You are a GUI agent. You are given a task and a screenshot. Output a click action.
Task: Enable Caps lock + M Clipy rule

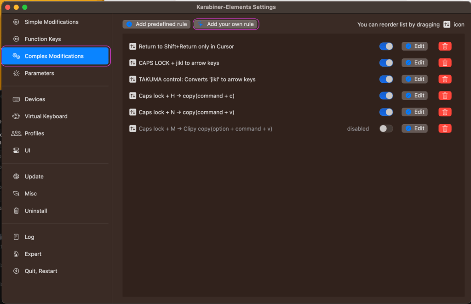(x=386, y=129)
